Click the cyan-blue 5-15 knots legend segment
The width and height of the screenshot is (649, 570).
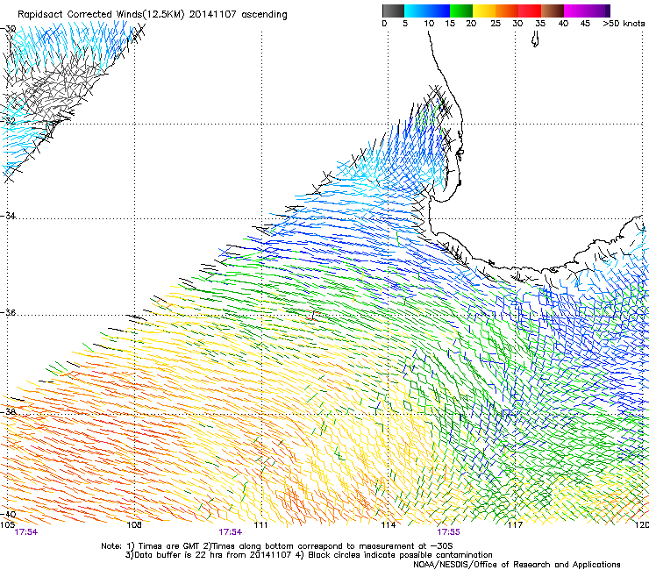(x=427, y=11)
